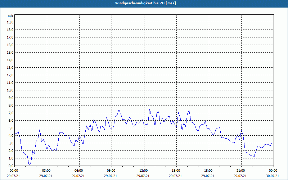The image size is (288, 180).
Task: Click the 14,0 axis value
Action: coord(10,60)
